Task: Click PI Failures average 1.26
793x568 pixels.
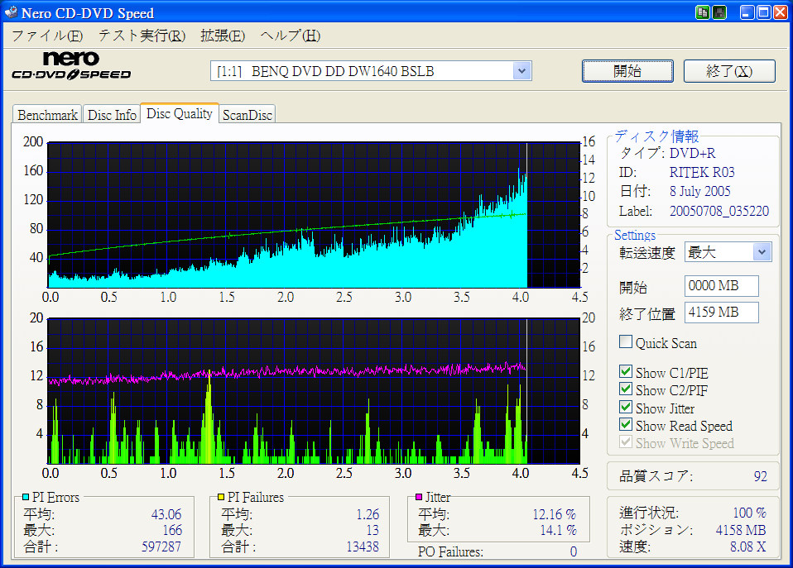Action: [x=368, y=514]
